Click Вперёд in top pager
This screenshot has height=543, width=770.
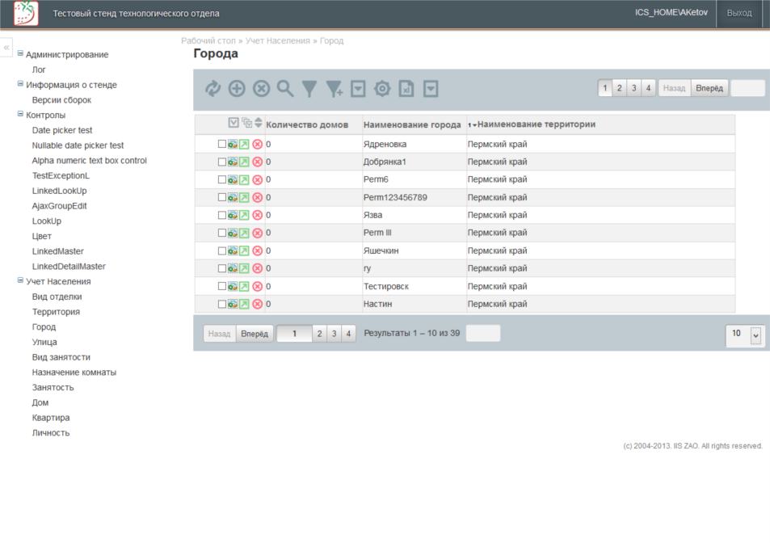709,88
